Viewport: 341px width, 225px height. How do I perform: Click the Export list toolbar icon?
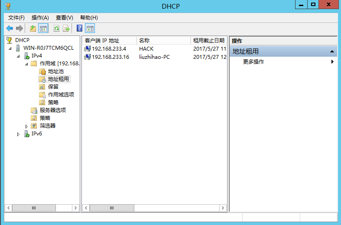pyautogui.click(x=66, y=29)
